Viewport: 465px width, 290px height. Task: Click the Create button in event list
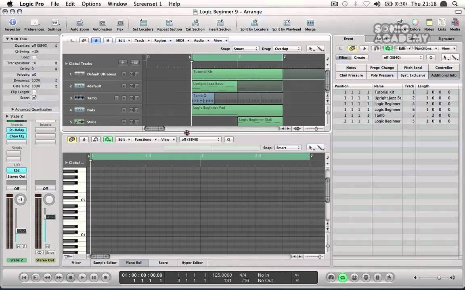click(359, 58)
